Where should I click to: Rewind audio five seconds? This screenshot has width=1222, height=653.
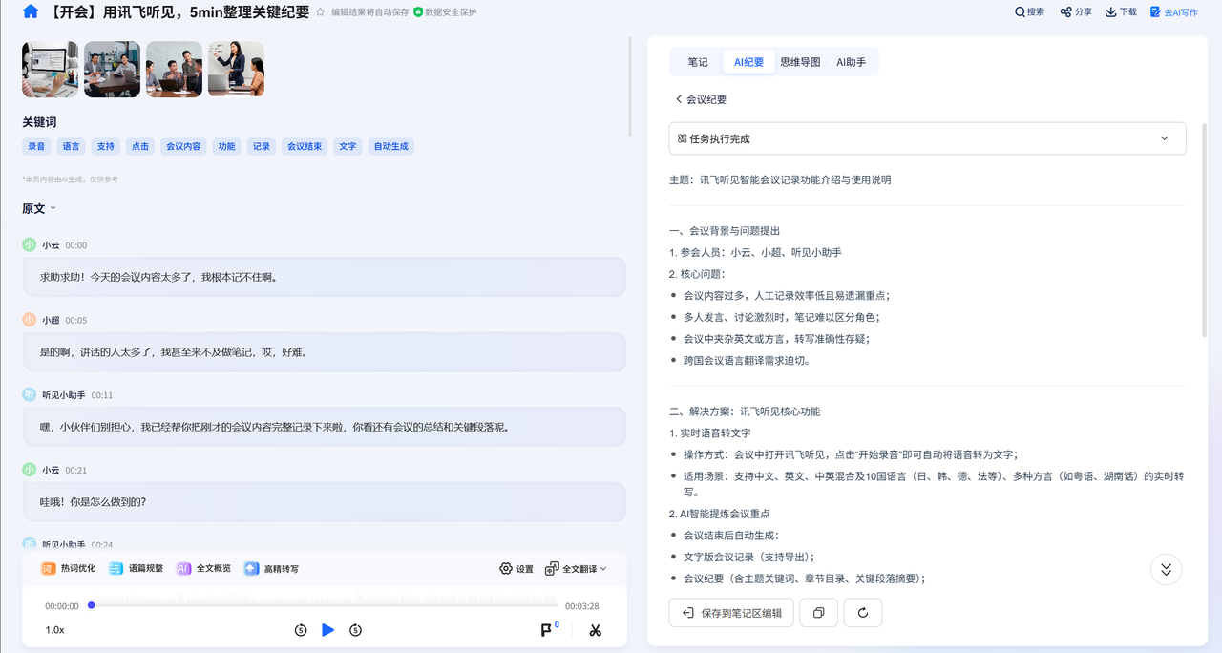pos(301,630)
